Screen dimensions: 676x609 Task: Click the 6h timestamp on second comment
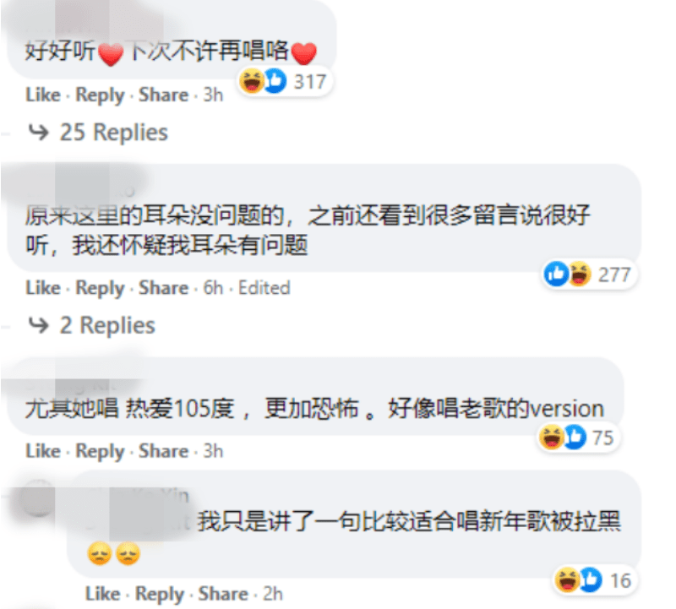coord(213,288)
